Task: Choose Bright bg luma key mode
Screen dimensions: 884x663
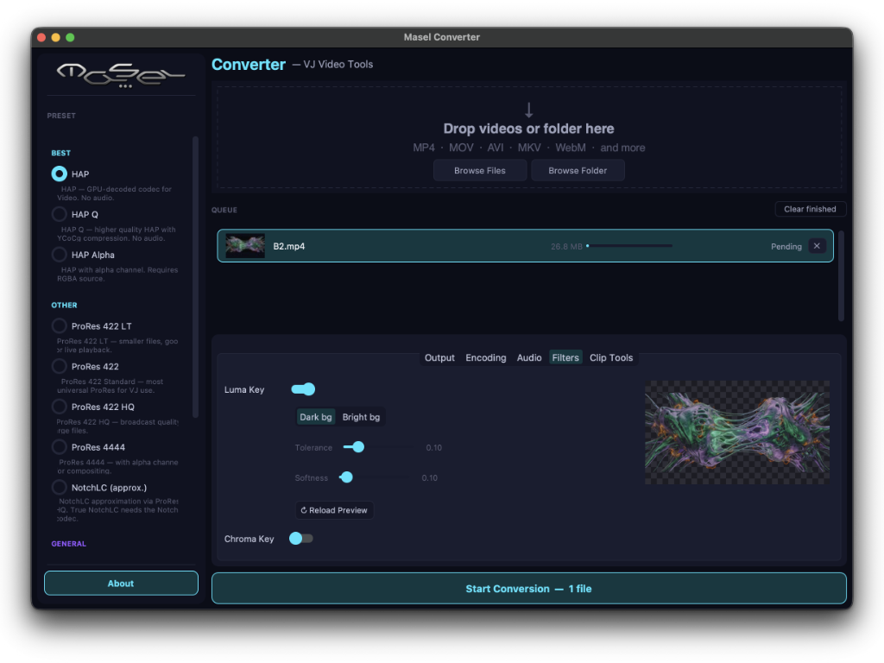Action: (361, 417)
